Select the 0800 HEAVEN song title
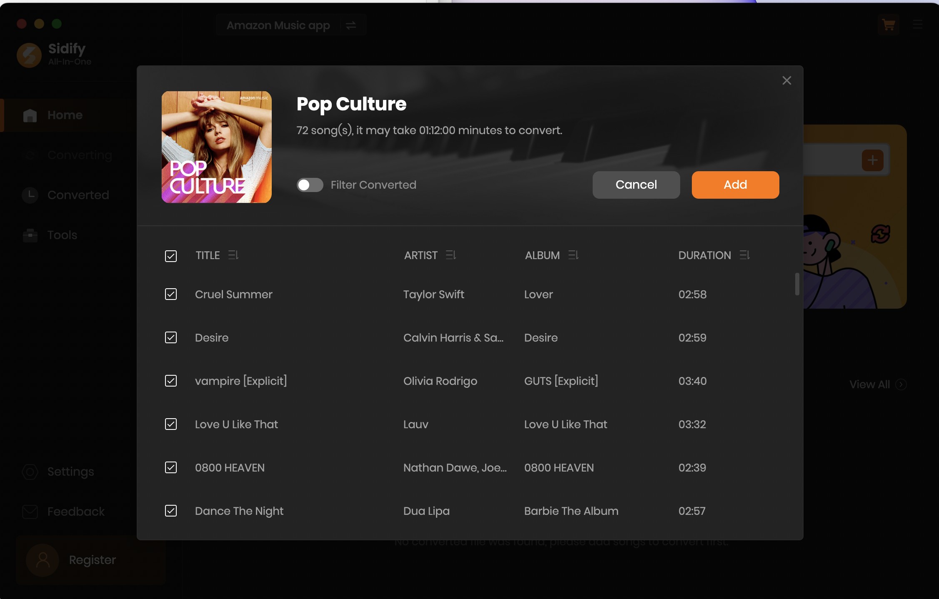 tap(230, 468)
